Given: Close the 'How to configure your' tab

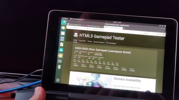Looking at the screenshot, I should click(x=84, y=25).
